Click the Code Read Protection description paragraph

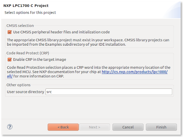89,72
